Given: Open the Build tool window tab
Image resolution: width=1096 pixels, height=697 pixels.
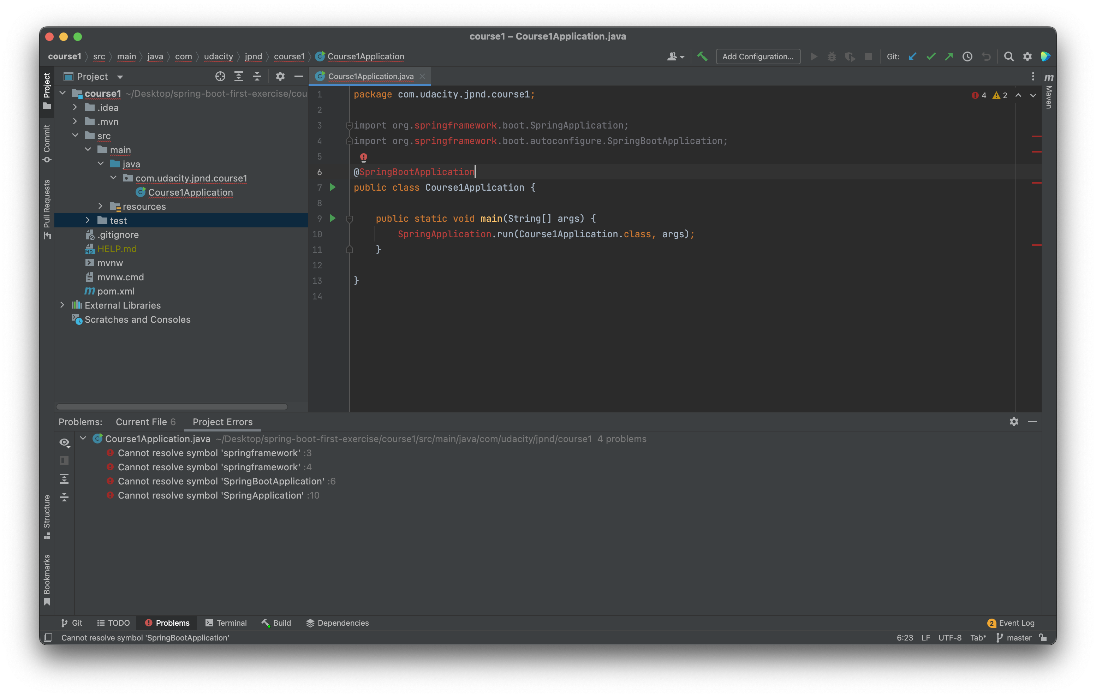Looking at the screenshot, I should [x=276, y=623].
